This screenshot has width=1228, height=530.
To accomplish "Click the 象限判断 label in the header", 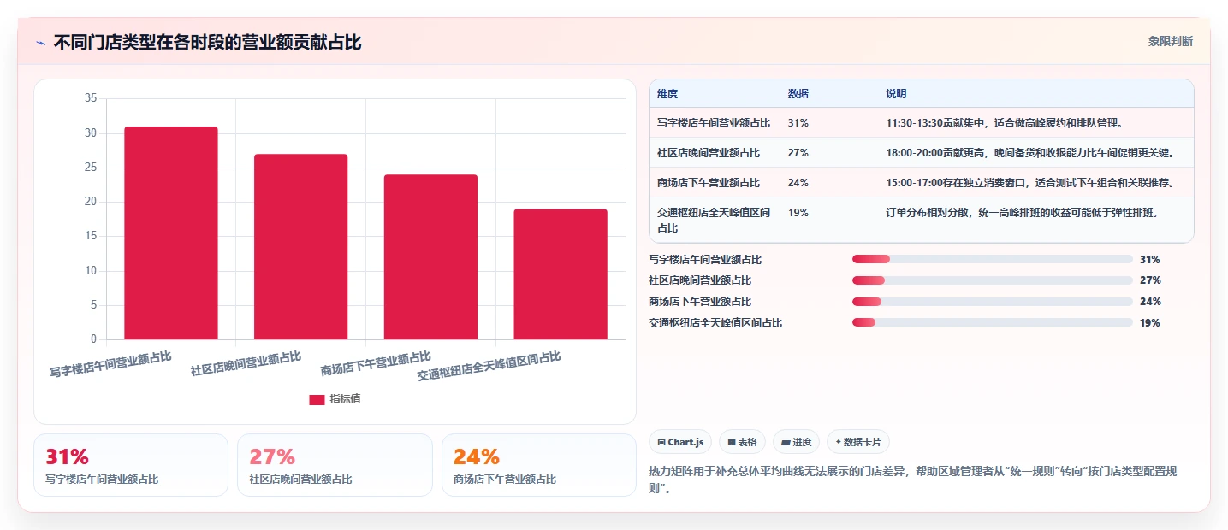I will pyautogui.click(x=1170, y=41).
